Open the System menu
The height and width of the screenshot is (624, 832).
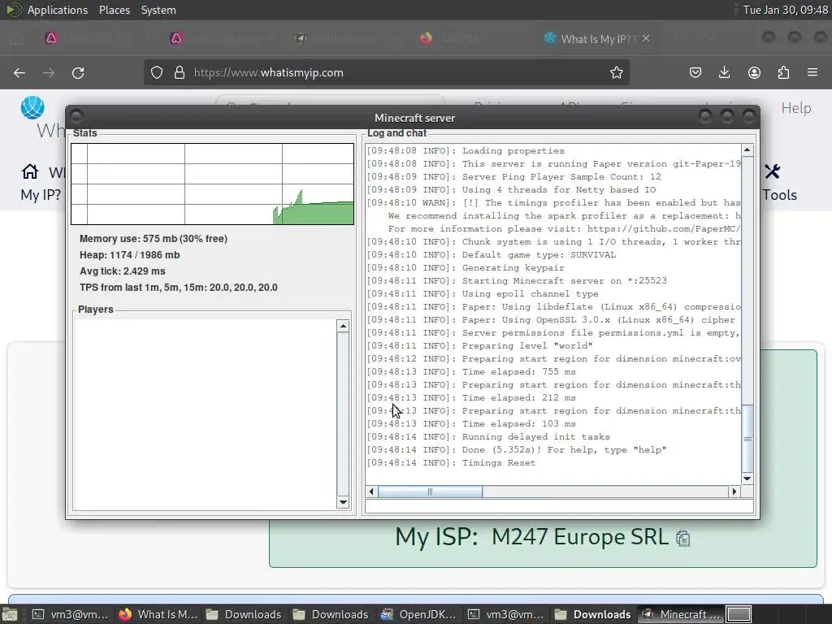tap(158, 10)
